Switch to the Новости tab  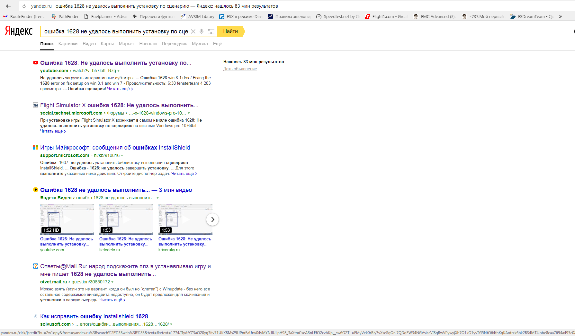(x=148, y=44)
